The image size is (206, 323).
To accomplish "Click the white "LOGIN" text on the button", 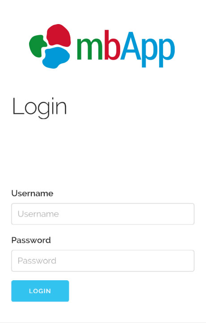I will coord(40,291).
